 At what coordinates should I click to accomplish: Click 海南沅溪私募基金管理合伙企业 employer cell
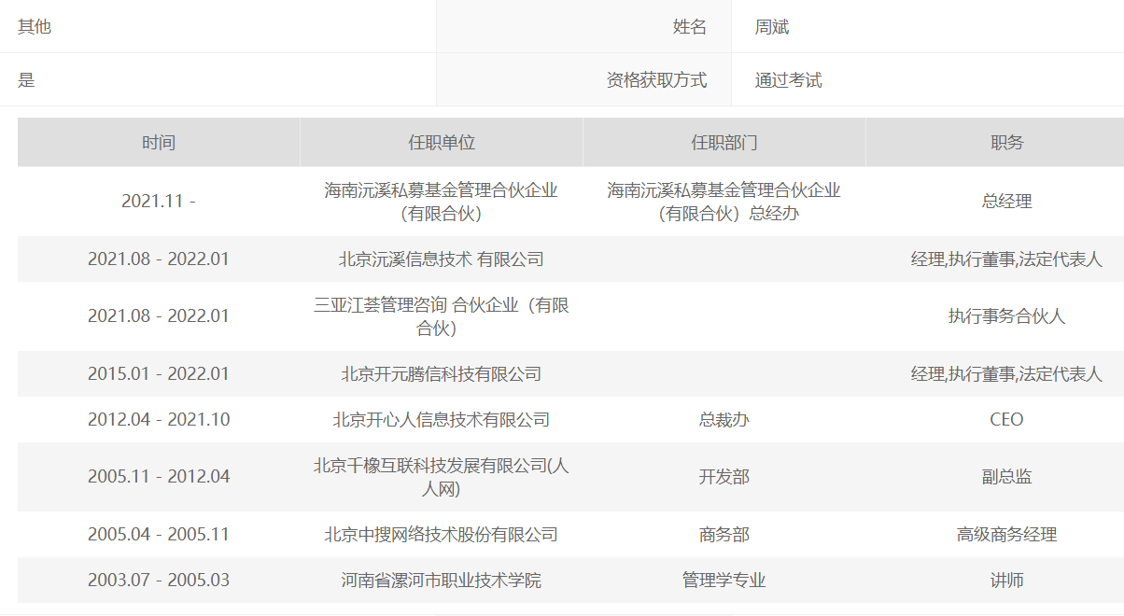pyautogui.click(x=442, y=202)
